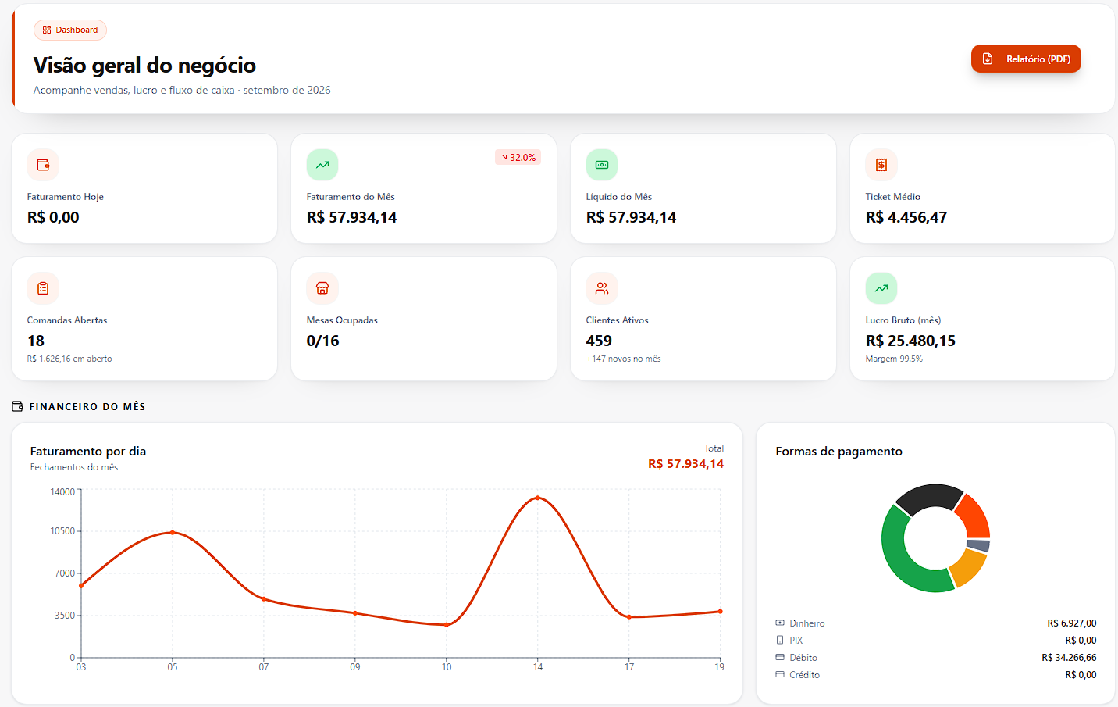Click the Fechamentos do mês subtitle

tap(74, 467)
